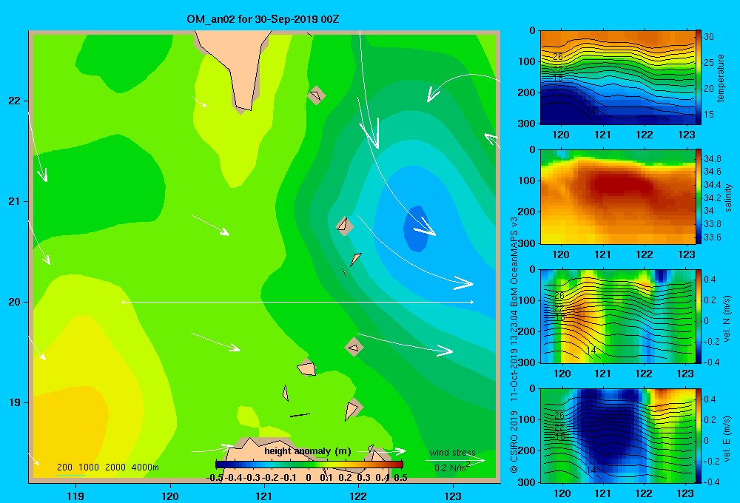The width and height of the screenshot is (740, 503).
Task: Open the vel. N section panel
Action: [618, 316]
